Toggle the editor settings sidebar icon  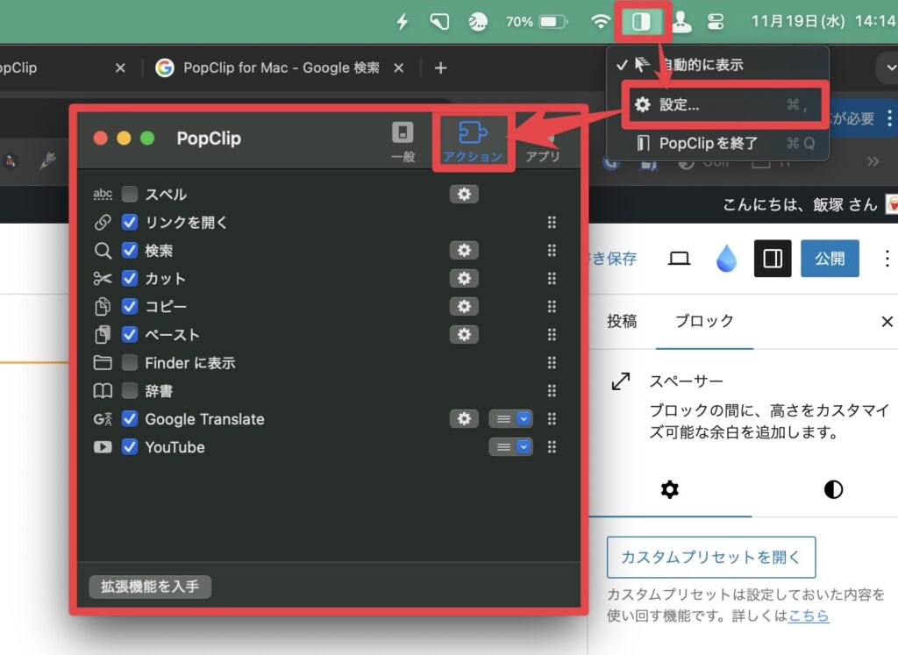pos(773,259)
